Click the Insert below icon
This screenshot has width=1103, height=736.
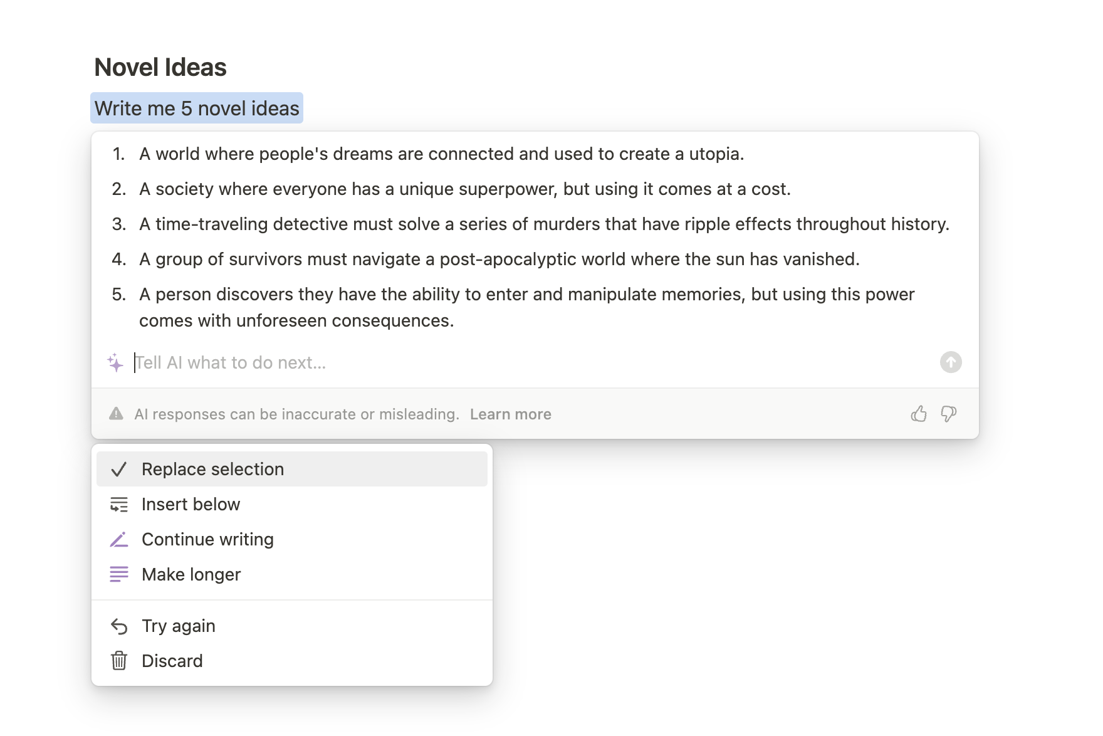point(119,504)
